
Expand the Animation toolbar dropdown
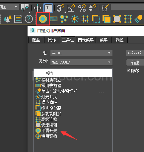135,53
